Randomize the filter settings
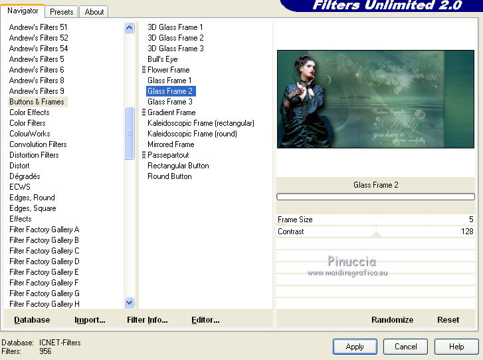 click(x=392, y=320)
